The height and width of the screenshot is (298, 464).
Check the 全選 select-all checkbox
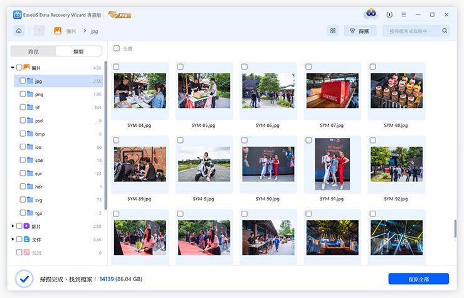[117, 48]
